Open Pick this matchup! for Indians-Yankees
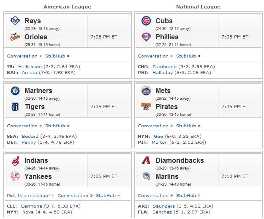This screenshot has height=219, width=264. tap(28, 195)
